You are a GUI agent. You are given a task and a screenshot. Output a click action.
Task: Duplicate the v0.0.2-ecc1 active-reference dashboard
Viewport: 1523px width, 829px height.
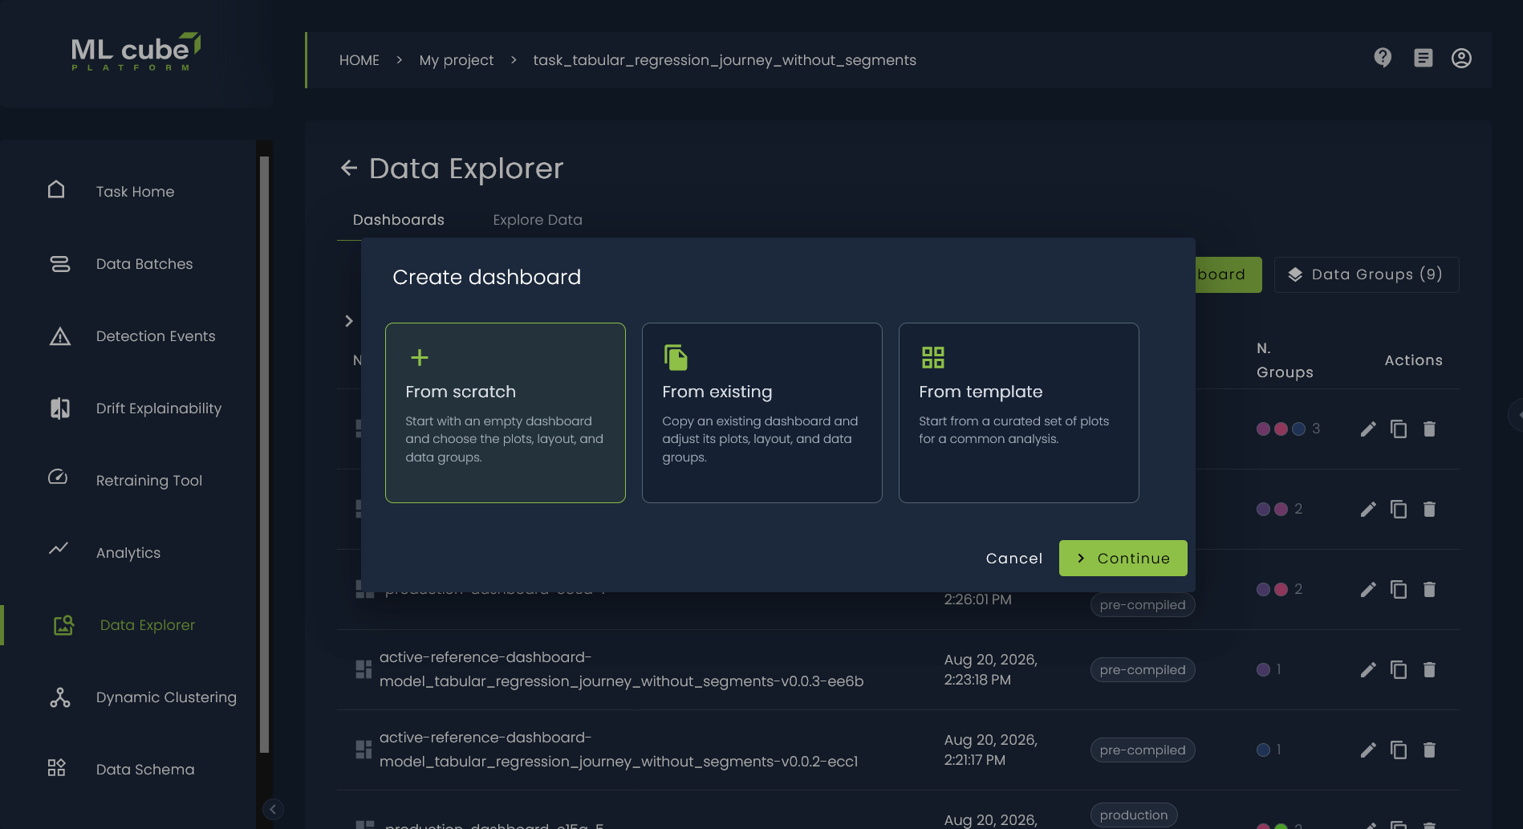click(1399, 750)
